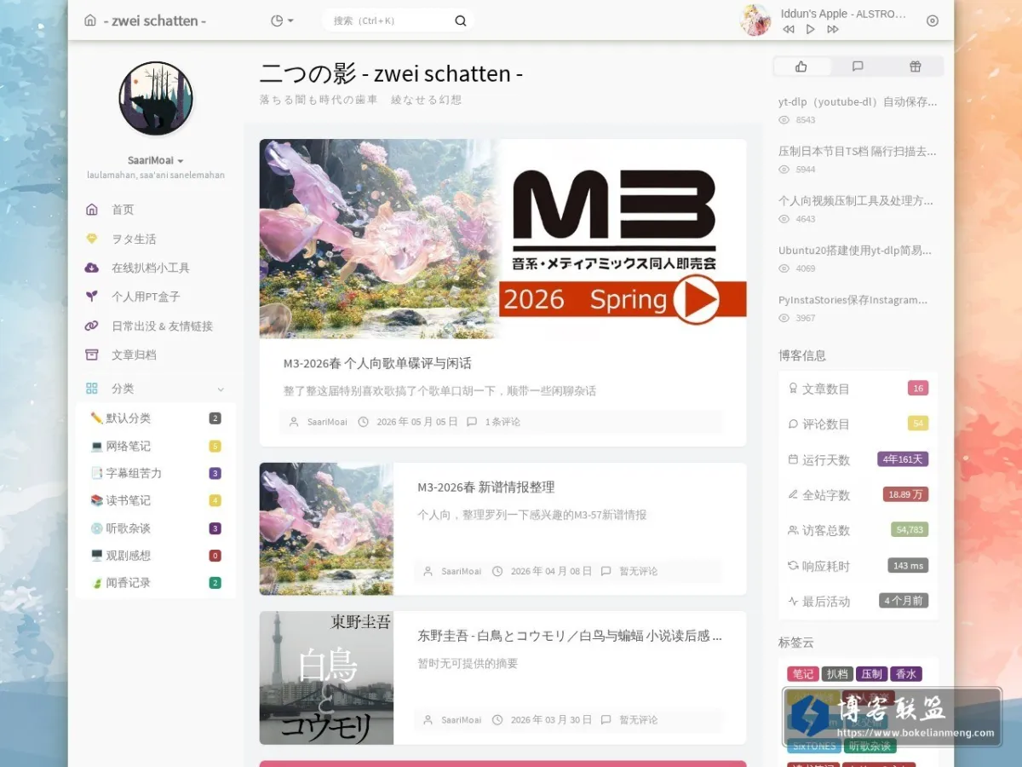Click the 扒档 tag
Screen dimensions: 1022x767
point(837,674)
